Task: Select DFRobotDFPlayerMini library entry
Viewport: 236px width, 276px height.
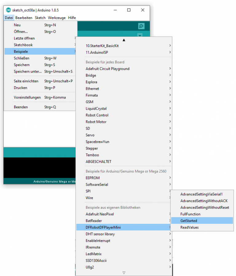Action: click(x=123, y=227)
